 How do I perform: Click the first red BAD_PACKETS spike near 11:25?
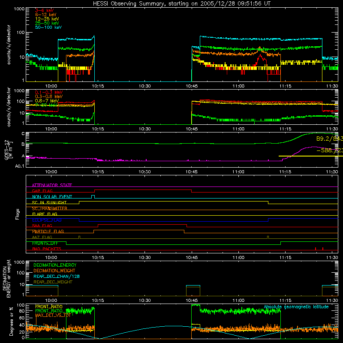(x=316, y=249)
